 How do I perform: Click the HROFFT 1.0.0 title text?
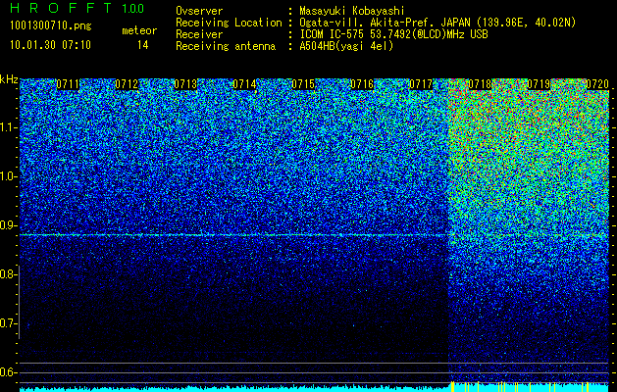77,8
